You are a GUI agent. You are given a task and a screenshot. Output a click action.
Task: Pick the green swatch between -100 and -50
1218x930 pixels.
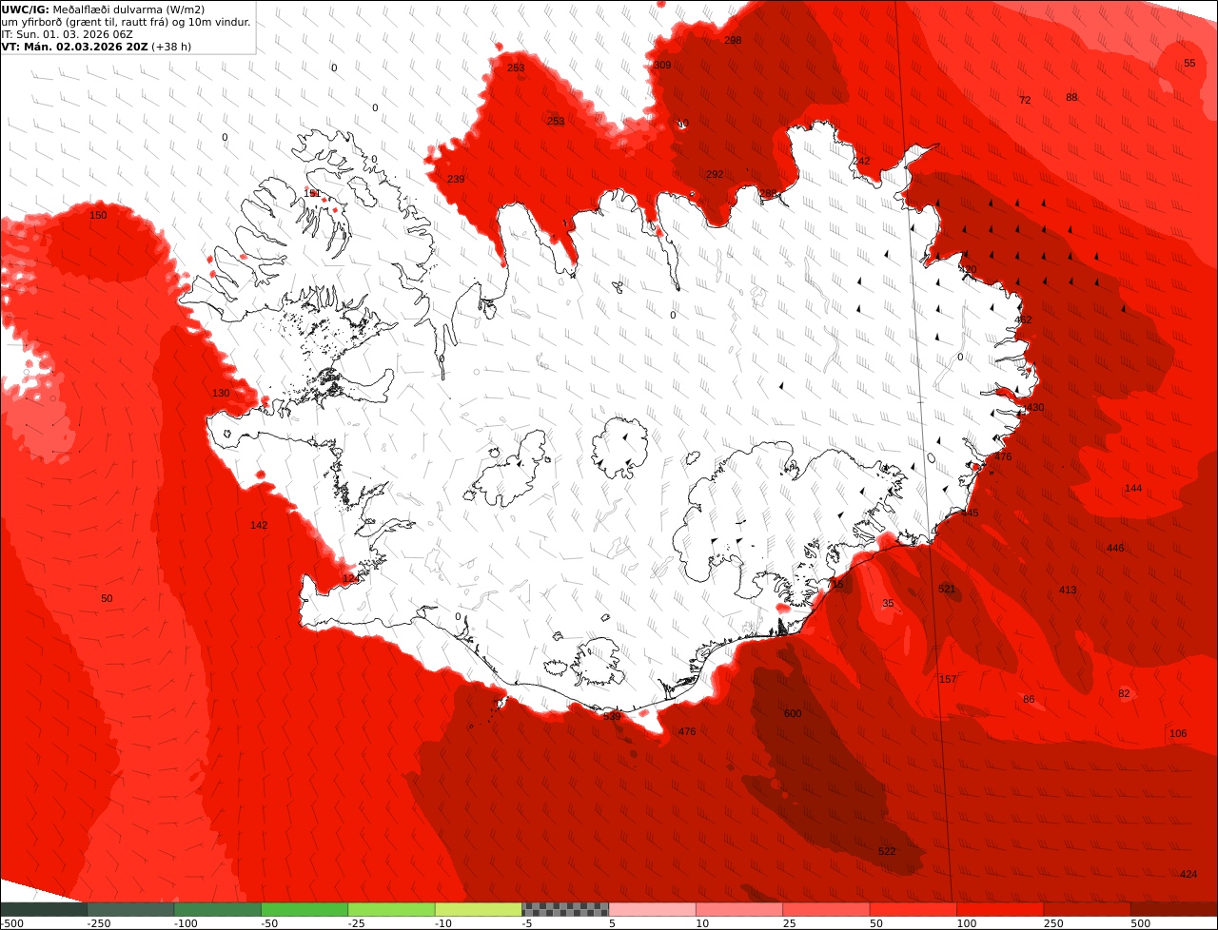(218, 909)
